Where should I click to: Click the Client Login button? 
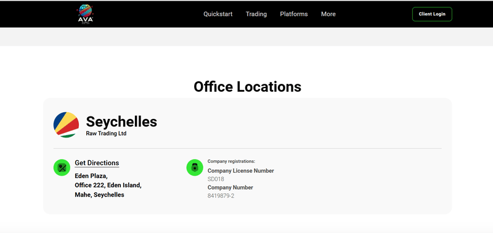click(x=432, y=14)
